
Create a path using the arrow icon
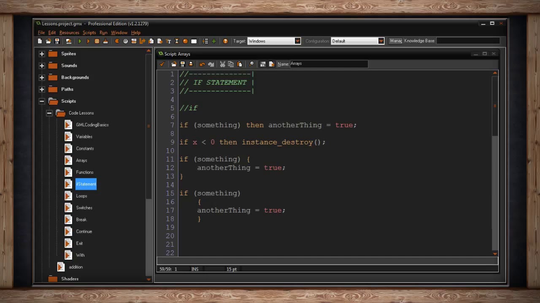pyautogui.click(x=142, y=41)
